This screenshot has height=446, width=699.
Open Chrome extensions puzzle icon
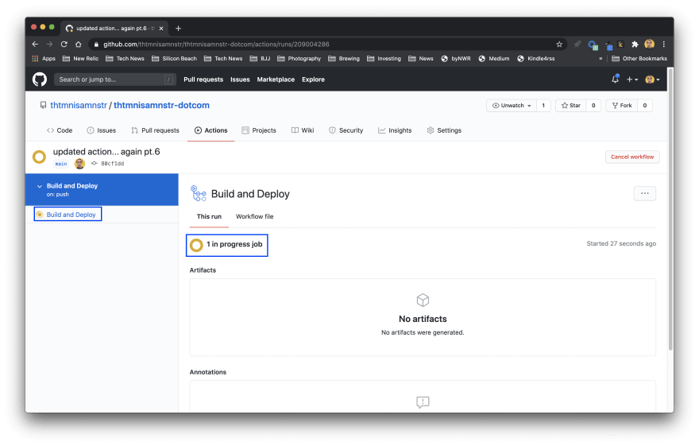(x=635, y=45)
